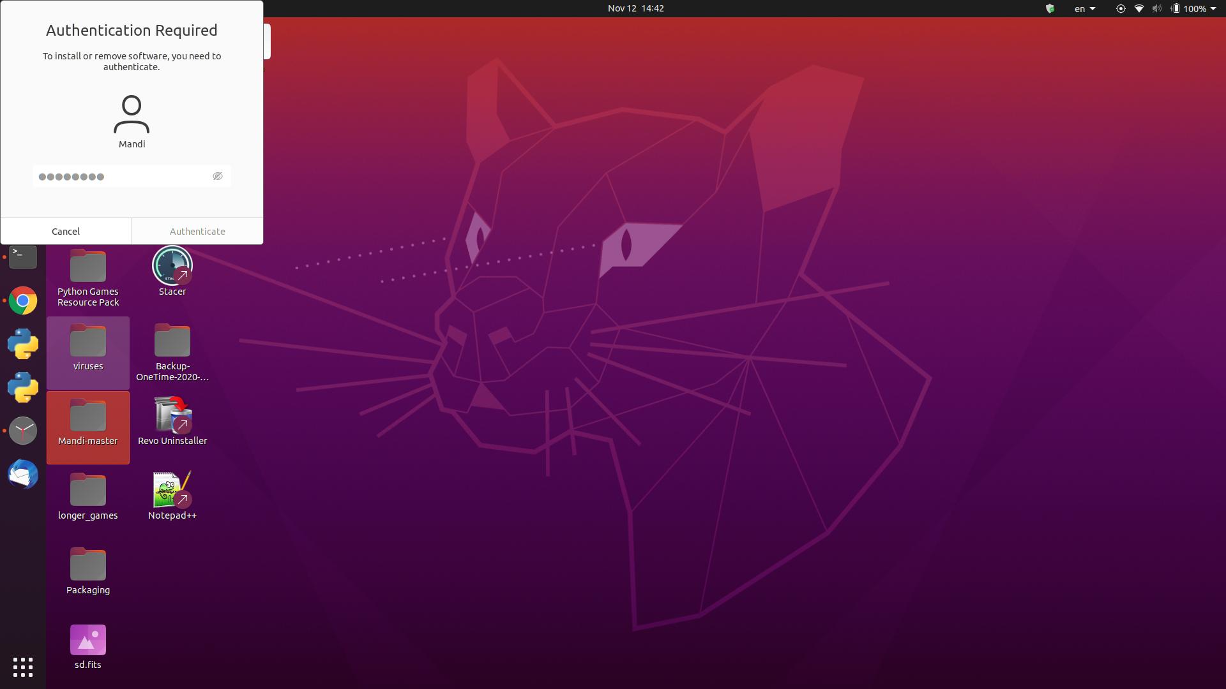This screenshot has height=689, width=1226.
Task: Expand the en language dropdown
Action: pos(1084,8)
